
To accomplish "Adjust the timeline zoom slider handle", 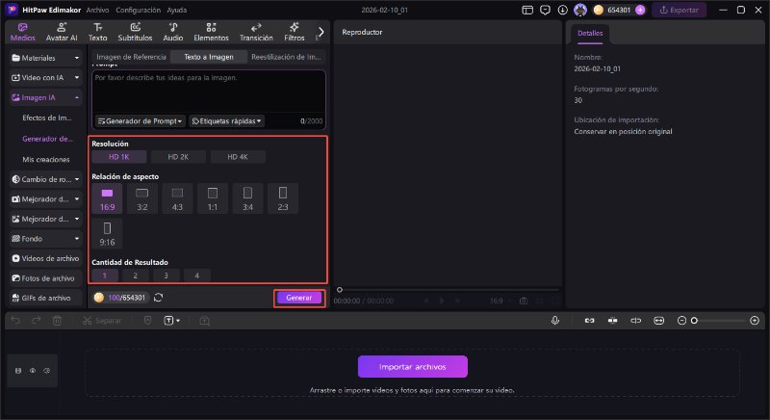I will (x=694, y=321).
